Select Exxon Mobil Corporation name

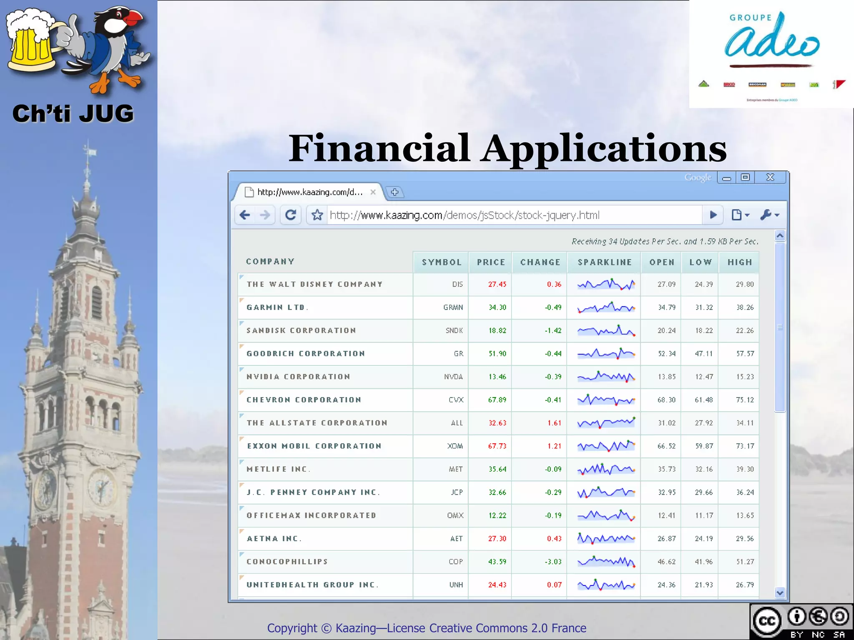tap(314, 446)
